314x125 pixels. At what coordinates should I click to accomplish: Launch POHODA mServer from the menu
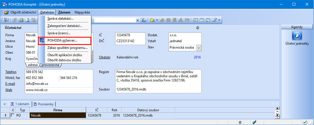(64, 40)
